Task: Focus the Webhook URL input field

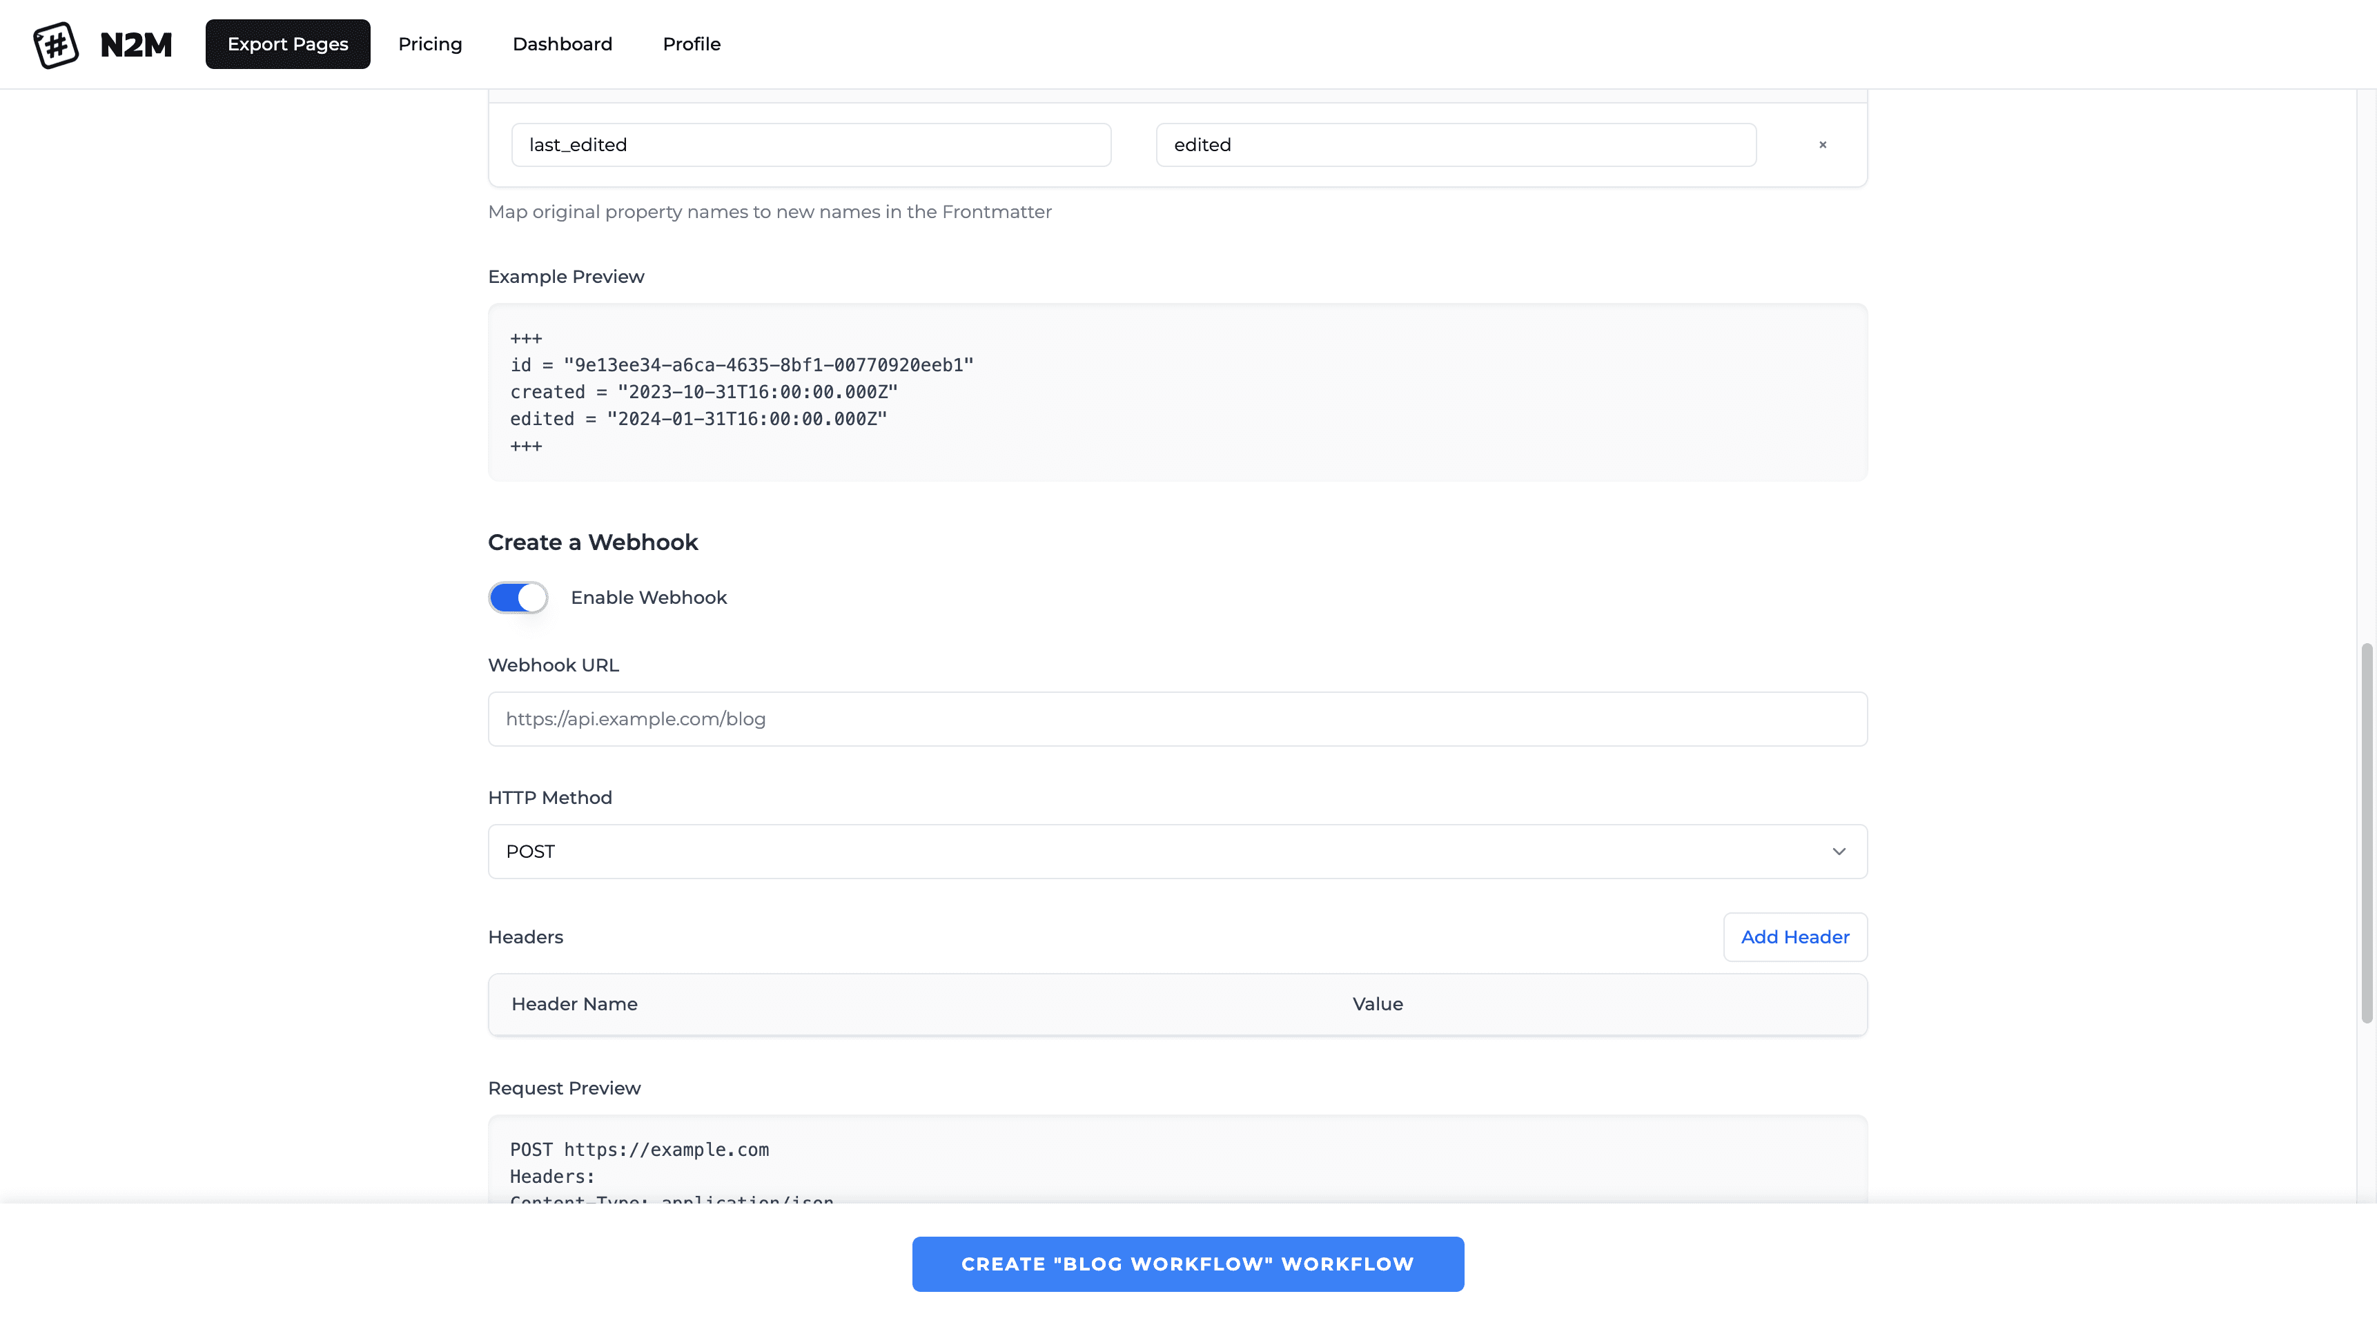Action: 1177,719
